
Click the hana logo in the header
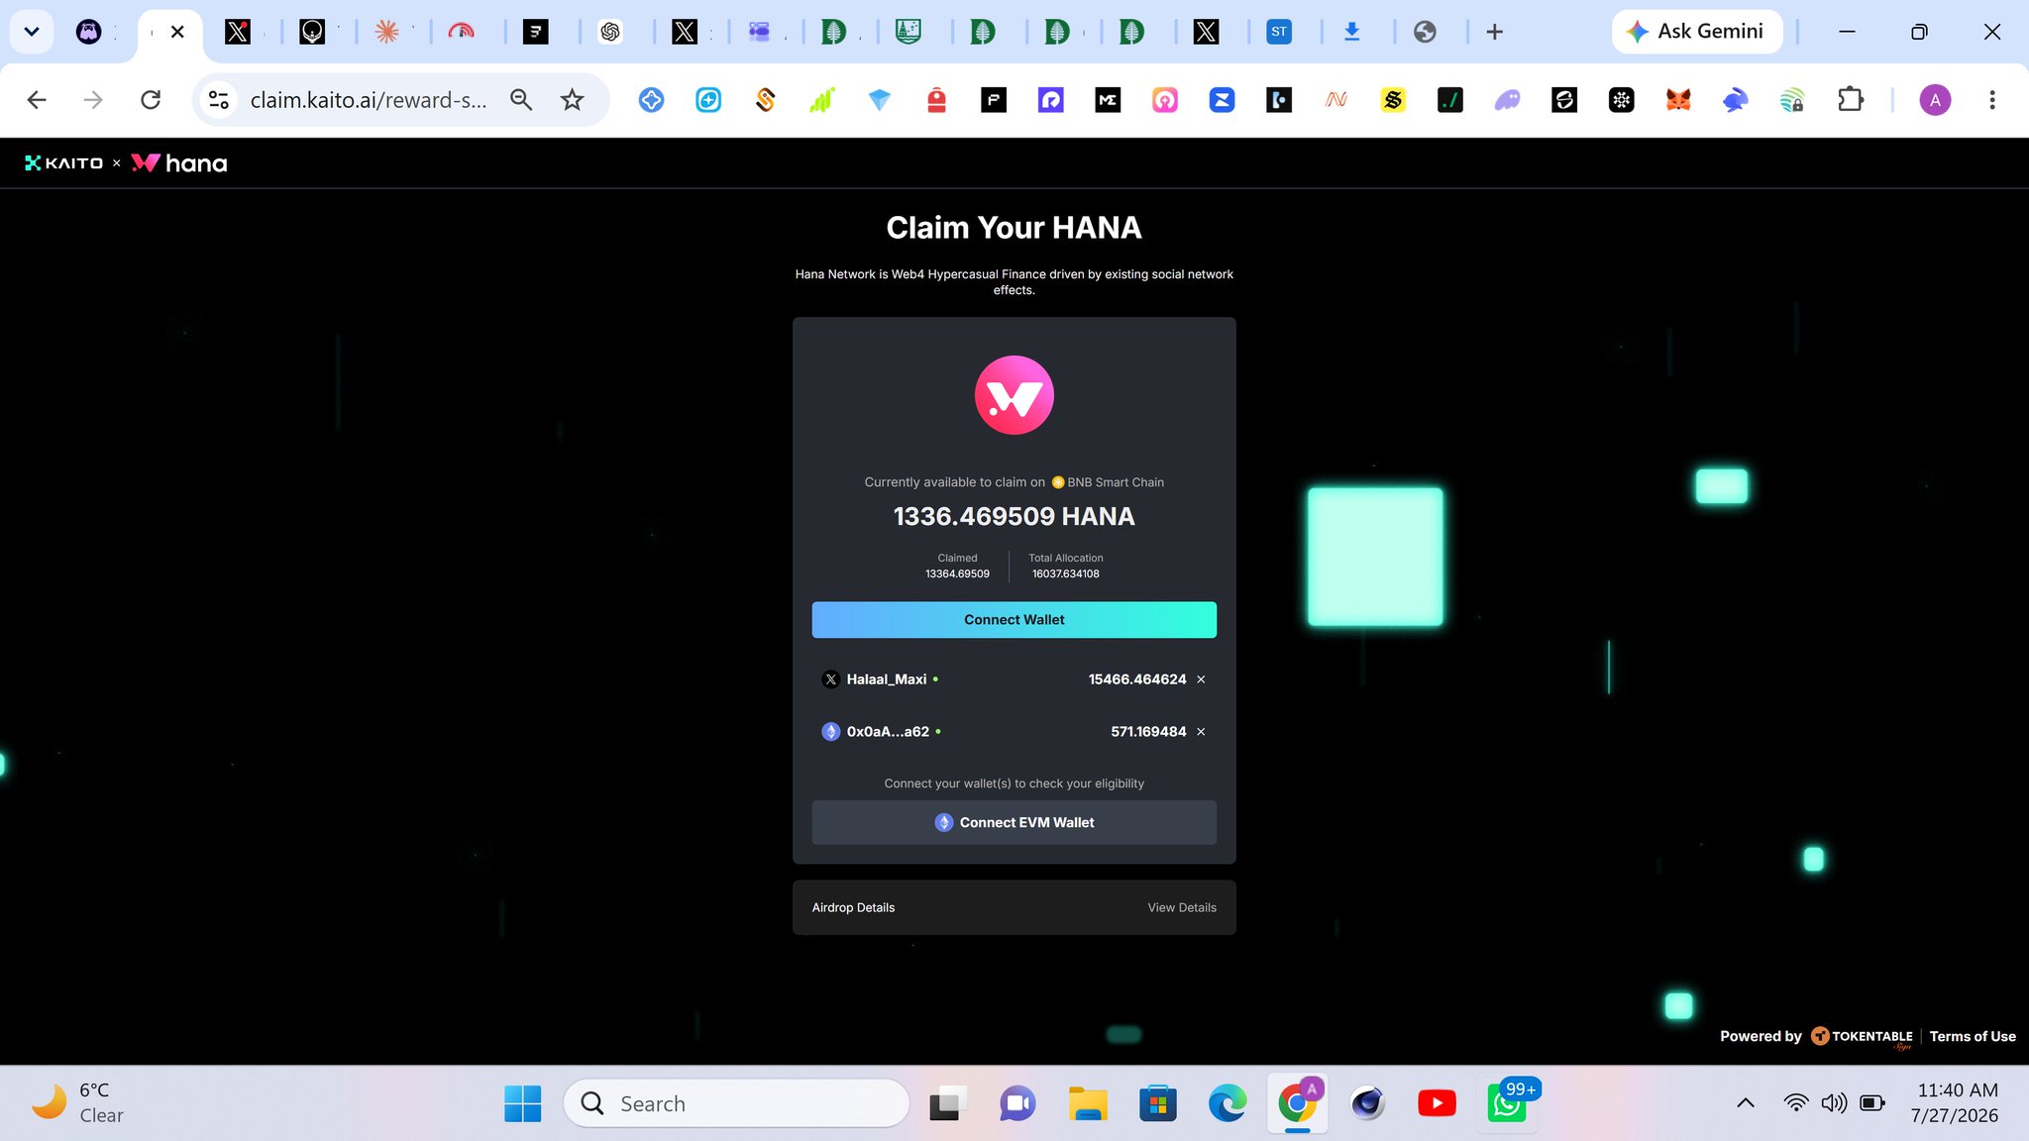(x=179, y=163)
